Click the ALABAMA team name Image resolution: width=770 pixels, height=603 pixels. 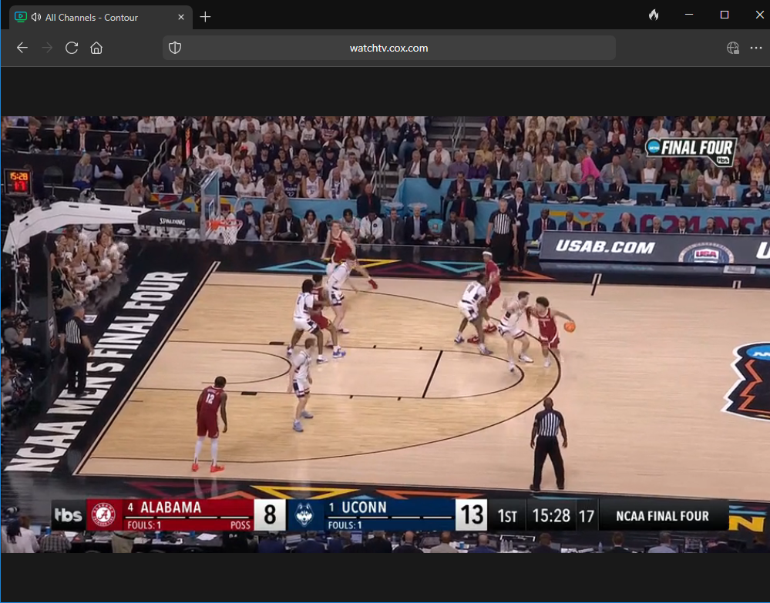(170, 508)
